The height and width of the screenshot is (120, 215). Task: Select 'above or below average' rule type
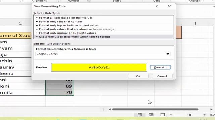[x=103, y=29]
